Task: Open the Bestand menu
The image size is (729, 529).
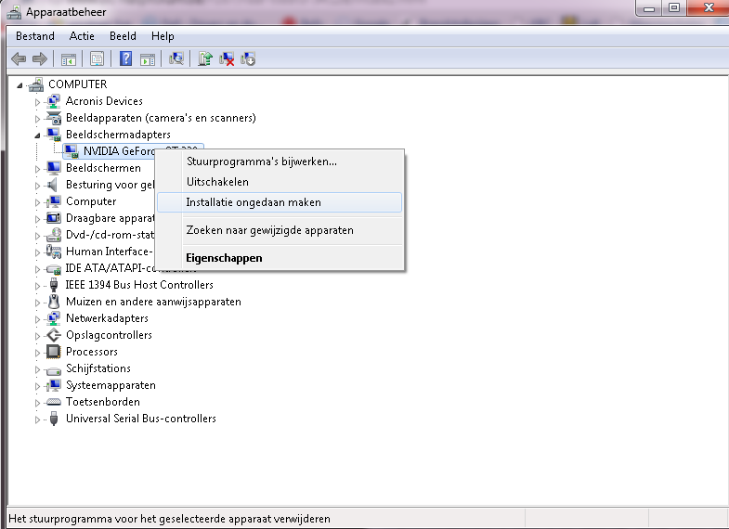Action: coord(34,36)
